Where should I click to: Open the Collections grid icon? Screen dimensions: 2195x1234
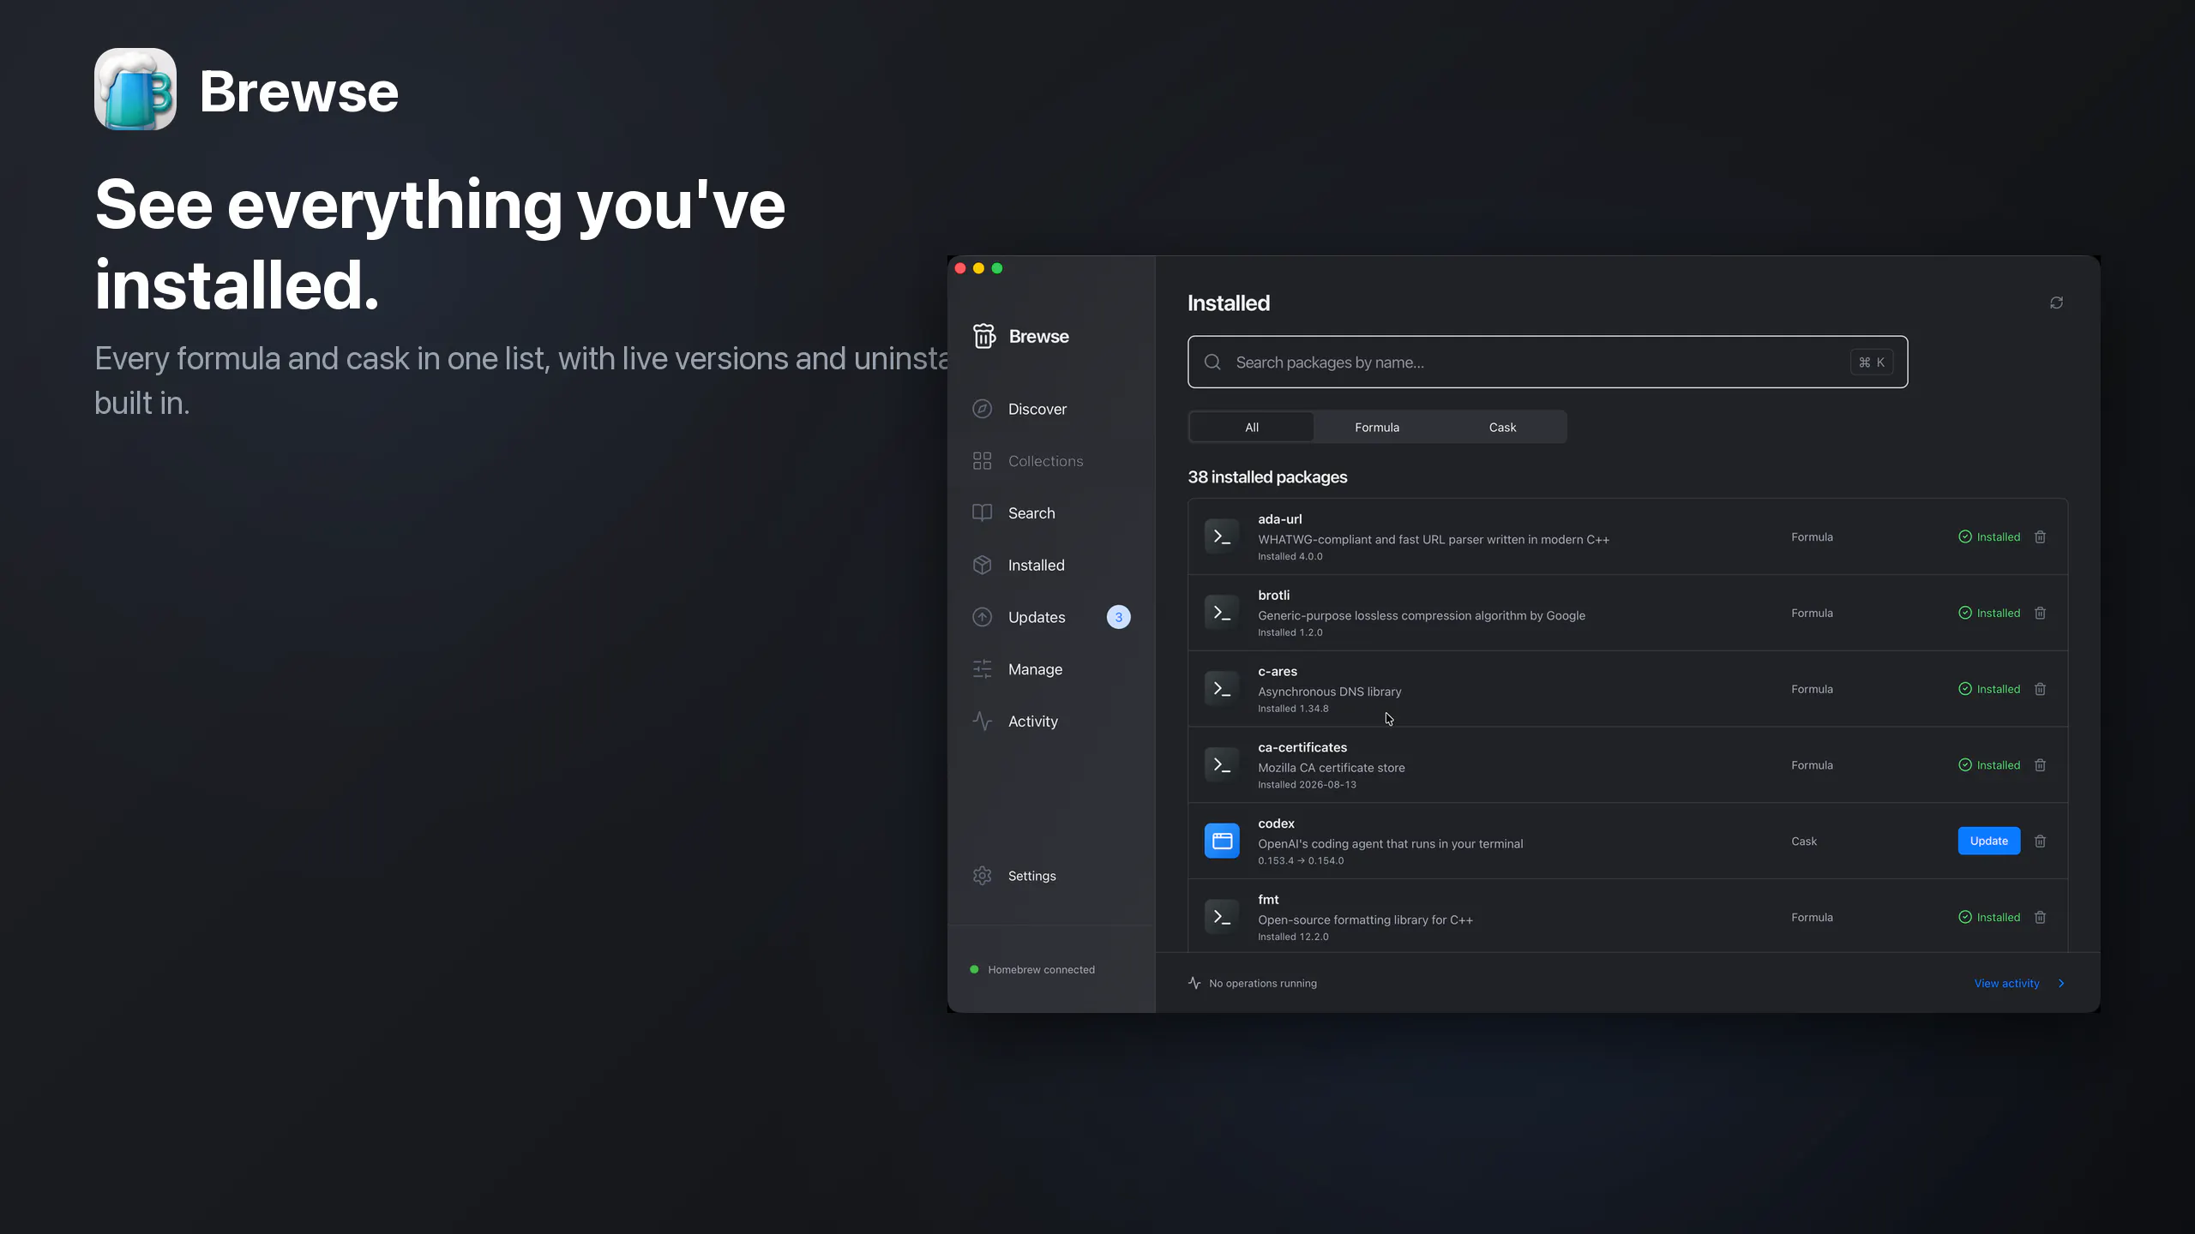coord(983,461)
